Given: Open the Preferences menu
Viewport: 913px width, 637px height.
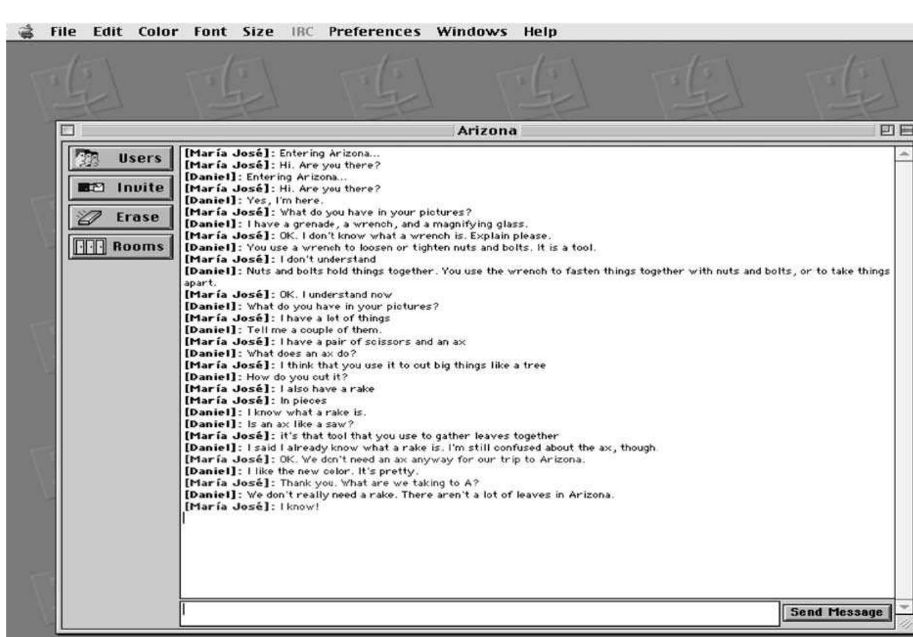Looking at the screenshot, I should [x=374, y=32].
